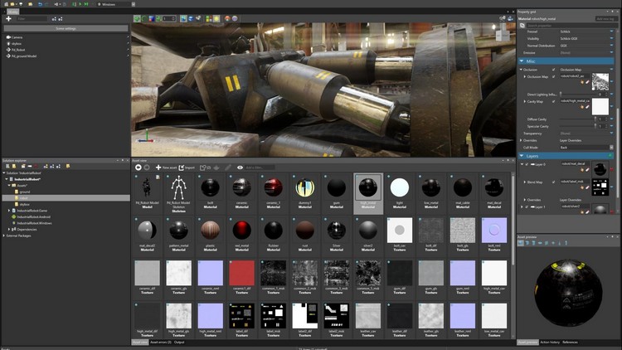Toggle the Cavity Map checkbox
The width and height of the screenshot is (622, 350).
click(x=554, y=101)
